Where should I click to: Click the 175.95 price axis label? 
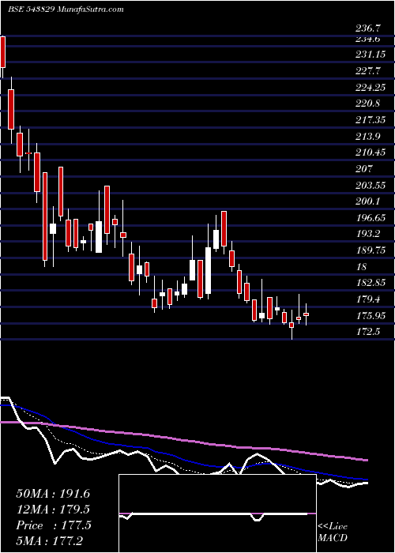(x=371, y=316)
